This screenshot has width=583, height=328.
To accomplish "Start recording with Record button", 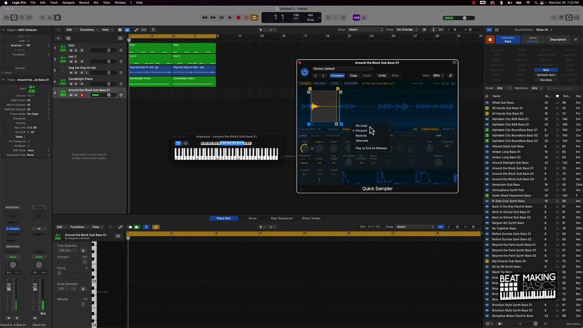I will (238, 17).
